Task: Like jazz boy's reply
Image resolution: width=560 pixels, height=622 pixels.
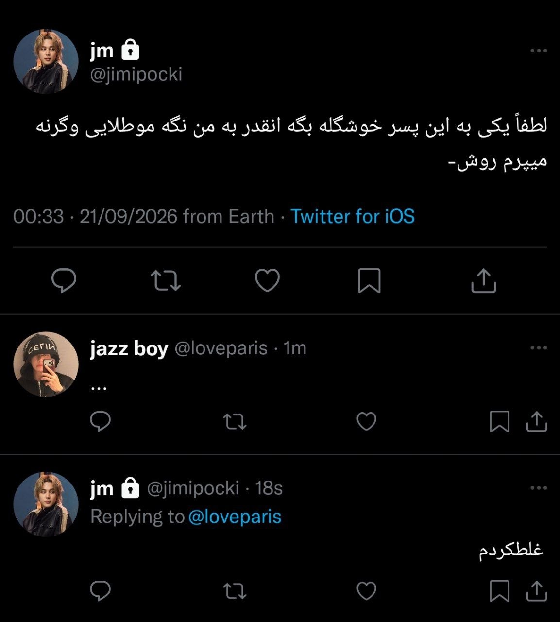Action: click(x=367, y=421)
